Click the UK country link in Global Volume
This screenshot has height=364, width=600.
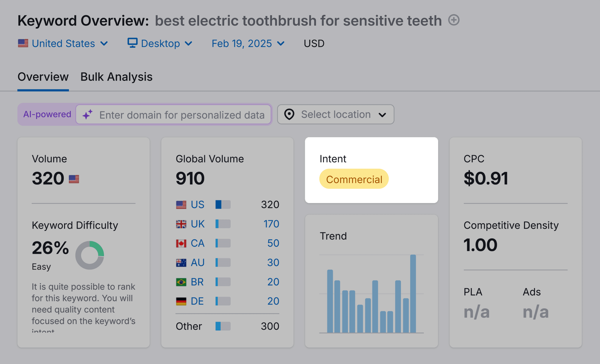pos(197,224)
